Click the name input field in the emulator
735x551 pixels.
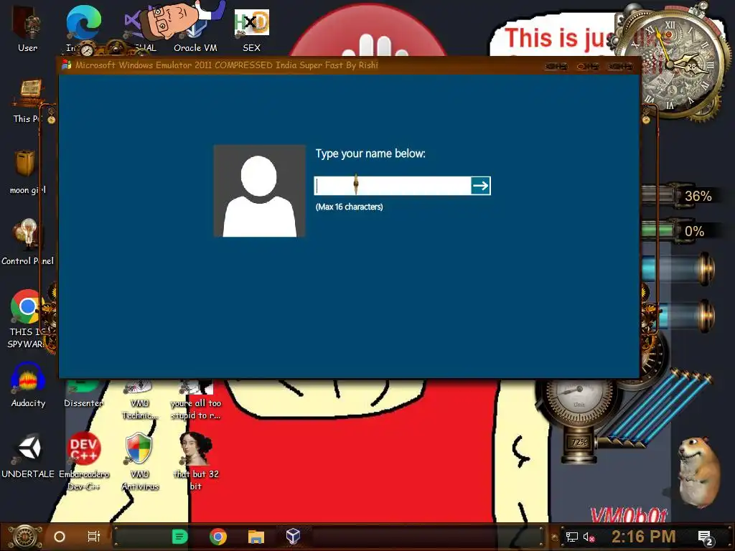(x=393, y=186)
